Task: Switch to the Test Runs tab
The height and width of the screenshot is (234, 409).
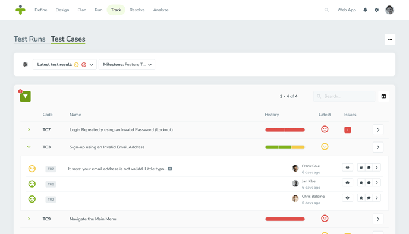Action: coord(30,39)
